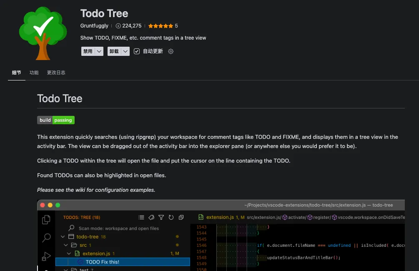
Task: Click the collapse-all icon in TODOS toolbar
Action: pyautogui.click(x=181, y=217)
